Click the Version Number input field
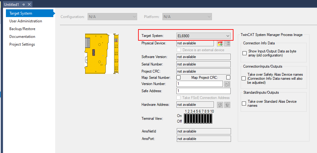Screen dimensions: 317x153 tap(199, 84)
